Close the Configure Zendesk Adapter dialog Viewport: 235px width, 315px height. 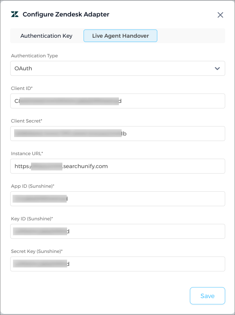(x=220, y=15)
